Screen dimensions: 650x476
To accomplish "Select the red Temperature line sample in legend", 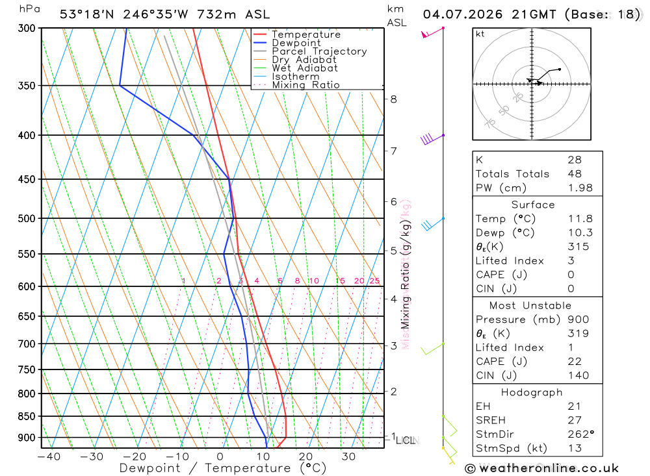I will [x=259, y=34].
